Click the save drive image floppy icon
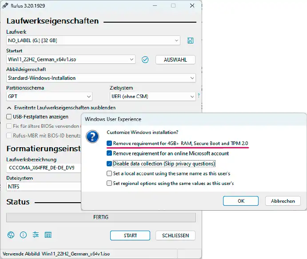 coord(190,40)
